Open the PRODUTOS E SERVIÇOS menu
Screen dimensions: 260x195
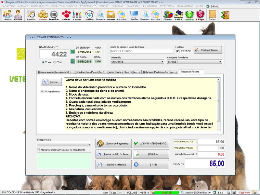tap(64, 6)
